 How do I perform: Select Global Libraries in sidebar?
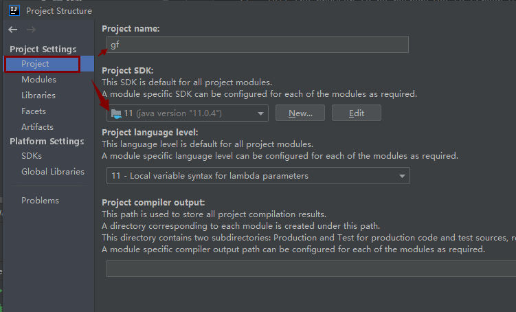pos(53,172)
